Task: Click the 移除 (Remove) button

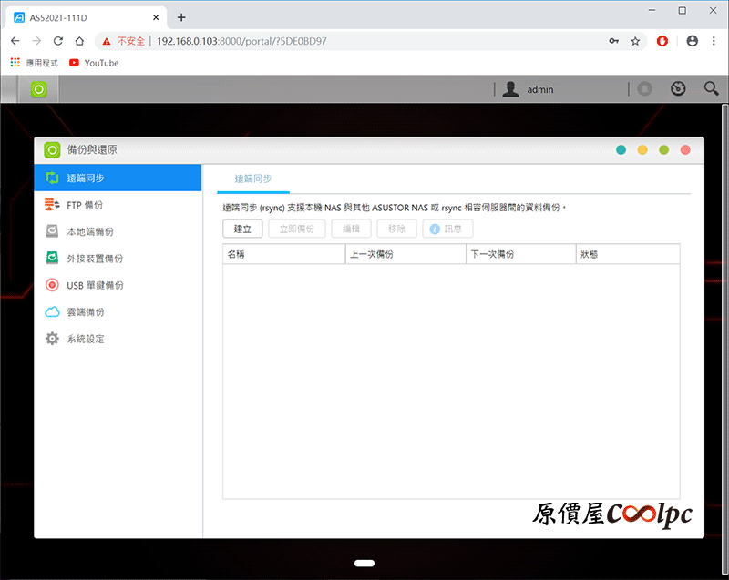Action: coord(396,229)
